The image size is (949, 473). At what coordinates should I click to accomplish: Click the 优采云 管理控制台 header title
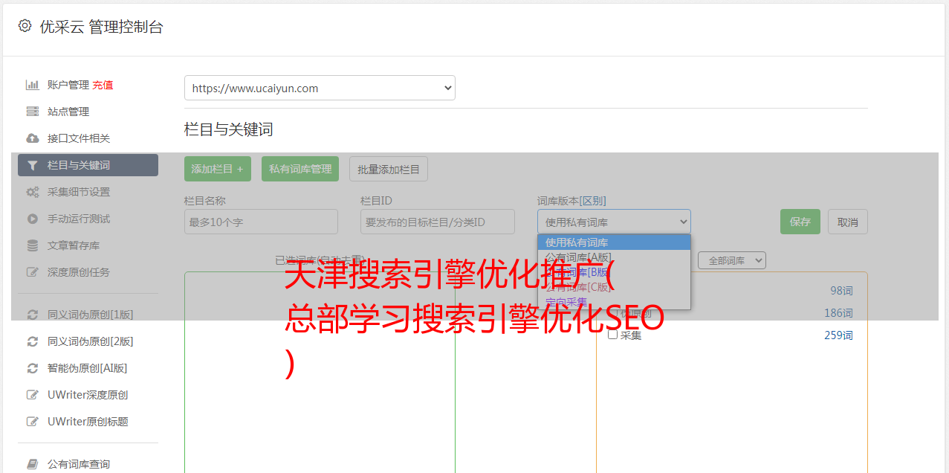(x=101, y=27)
